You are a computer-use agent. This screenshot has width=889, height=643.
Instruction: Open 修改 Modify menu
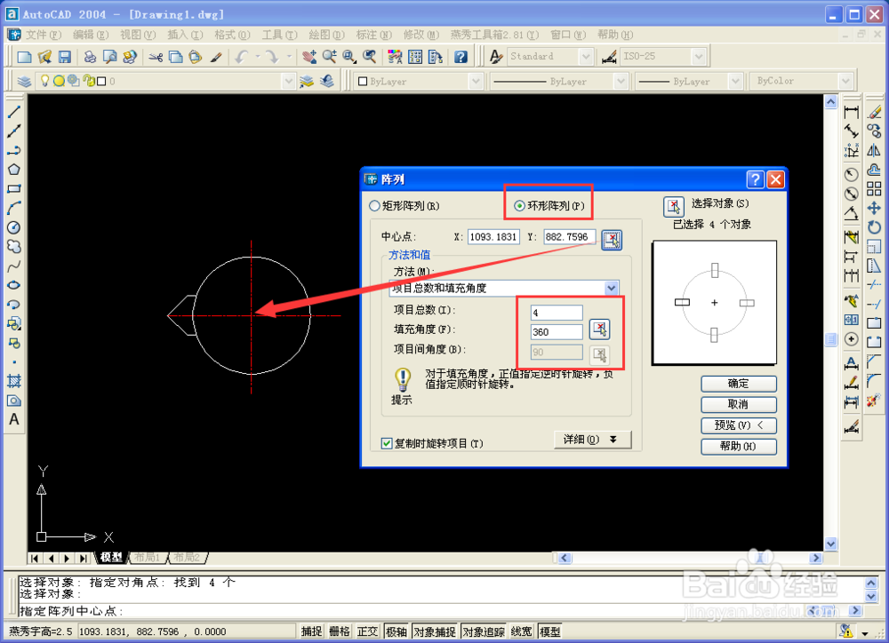pyautogui.click(x=421, y=35)
